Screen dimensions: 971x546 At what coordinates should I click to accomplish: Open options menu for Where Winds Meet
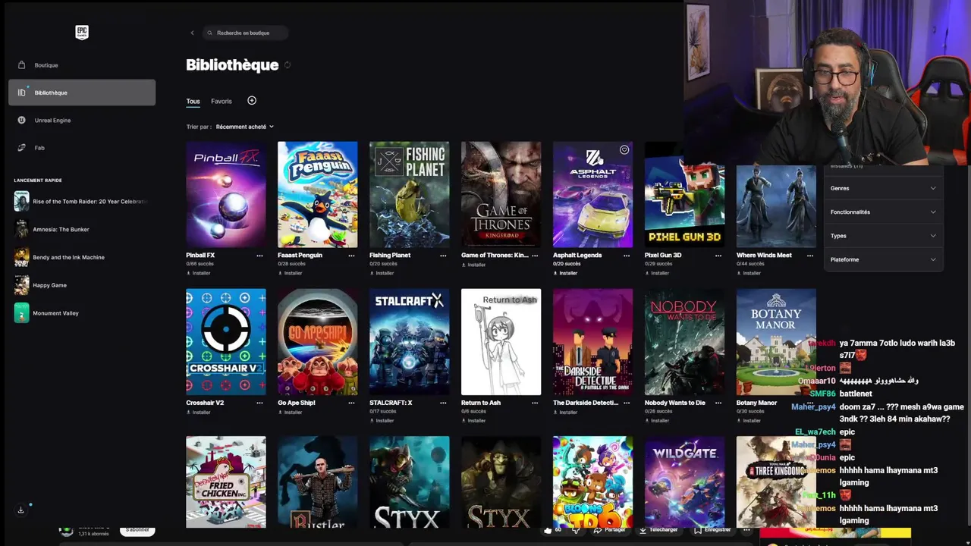point(810,256)
